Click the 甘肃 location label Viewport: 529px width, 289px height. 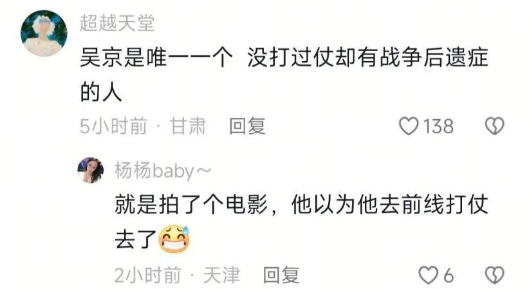point(187,126)
